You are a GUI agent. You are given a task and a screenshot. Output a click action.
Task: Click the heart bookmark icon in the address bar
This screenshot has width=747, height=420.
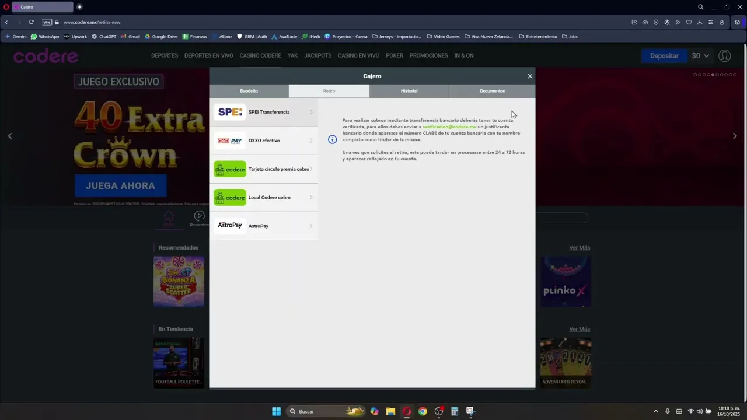(x=689, y=22)
